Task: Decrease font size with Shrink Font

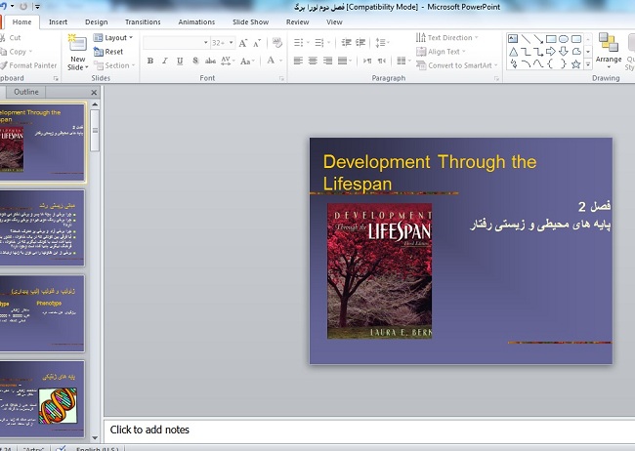Action: pyautogui.click(x=257, y=43)
